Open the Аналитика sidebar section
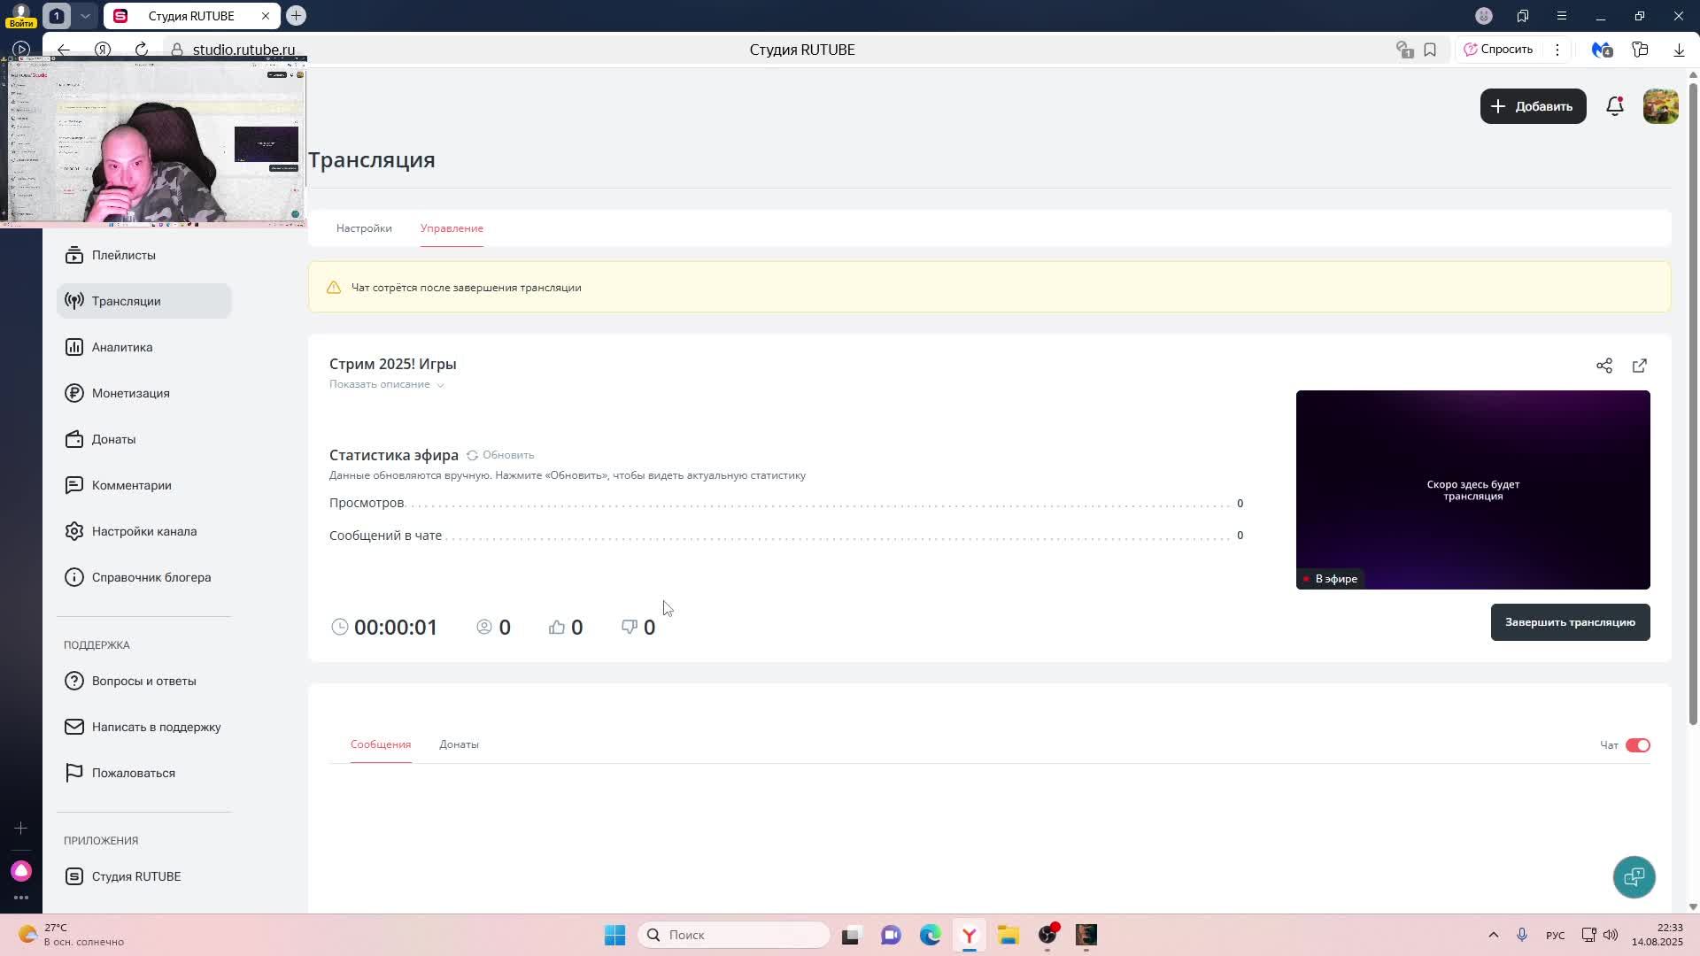Image resolution: width=1700 pixels, height=956 pixels. point(122,347)
